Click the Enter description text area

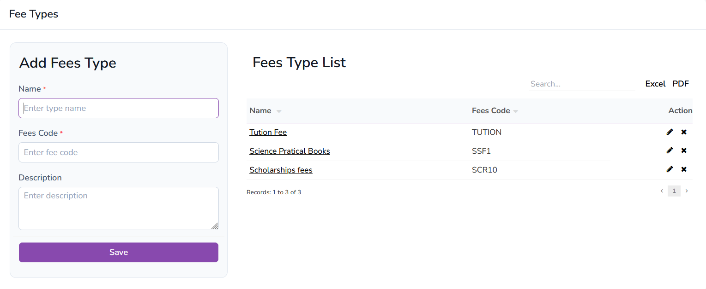click(x=118, y=208)
